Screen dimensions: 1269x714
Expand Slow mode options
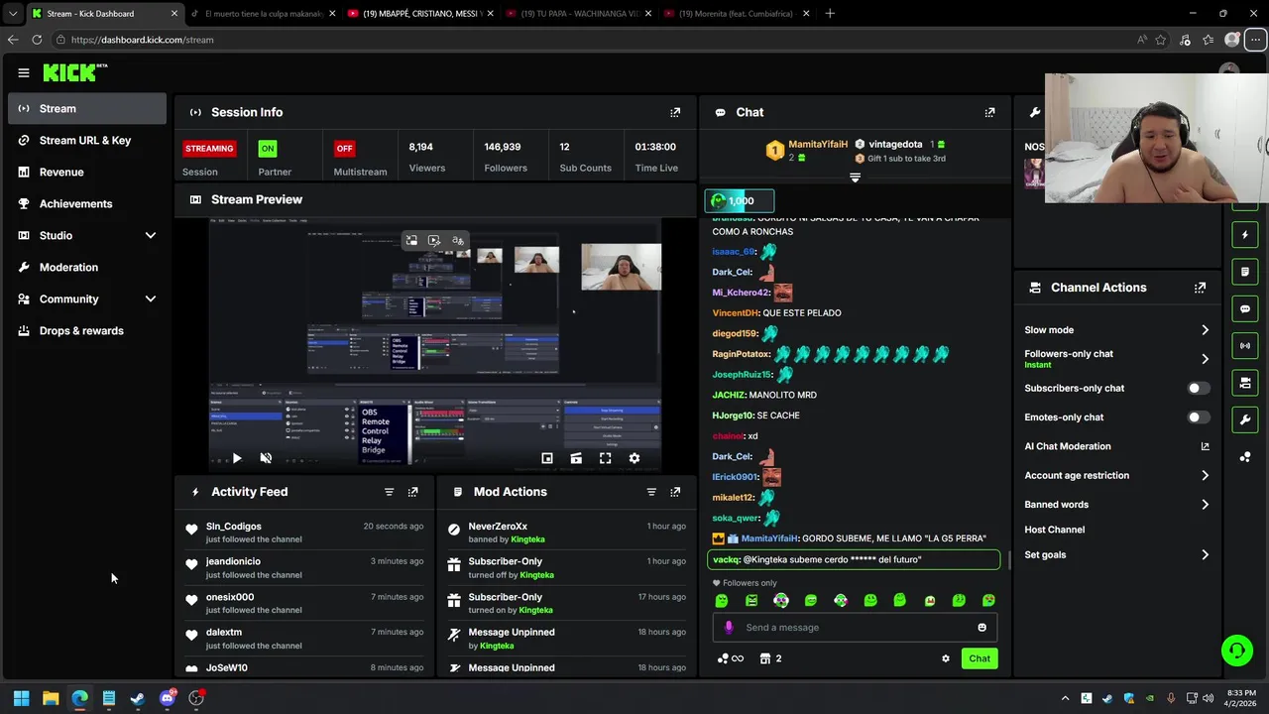pos(1205,330)
